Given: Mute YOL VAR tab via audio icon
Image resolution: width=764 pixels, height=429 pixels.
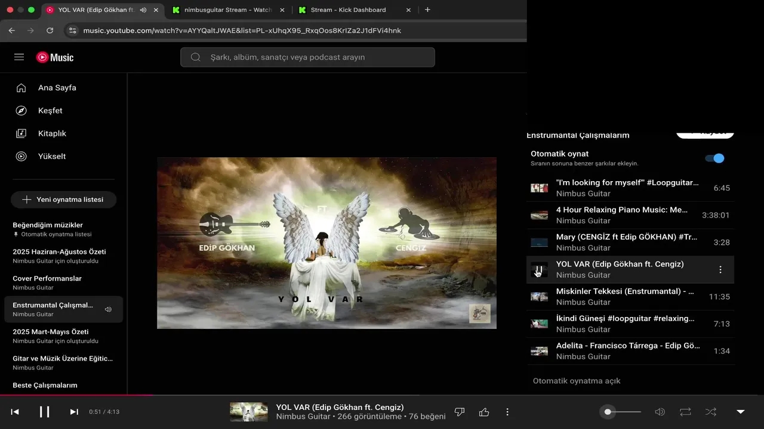Looking at the screenshot, I should (143, 10).
